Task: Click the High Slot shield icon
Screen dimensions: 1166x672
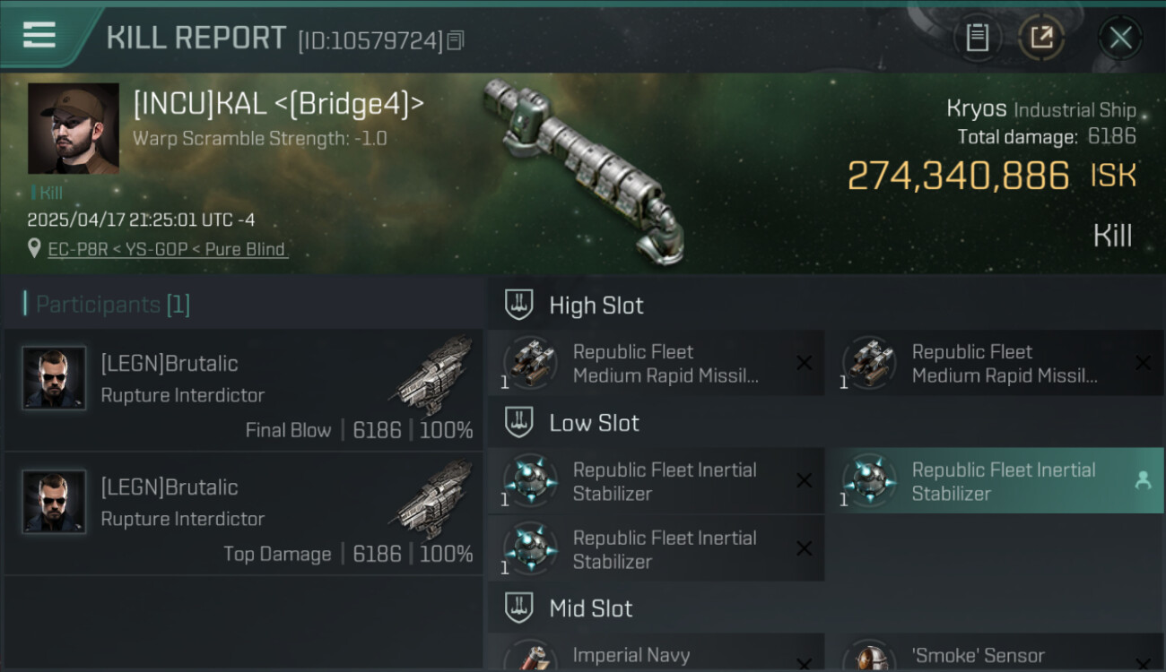Action: 518,305
